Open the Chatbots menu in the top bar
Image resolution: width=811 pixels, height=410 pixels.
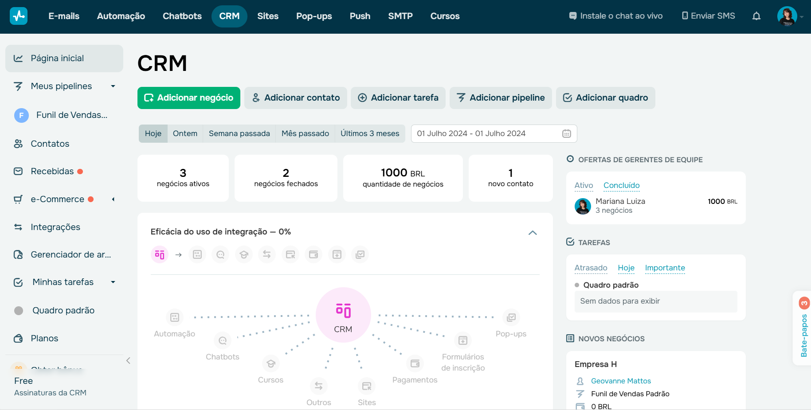click(182, 16)
